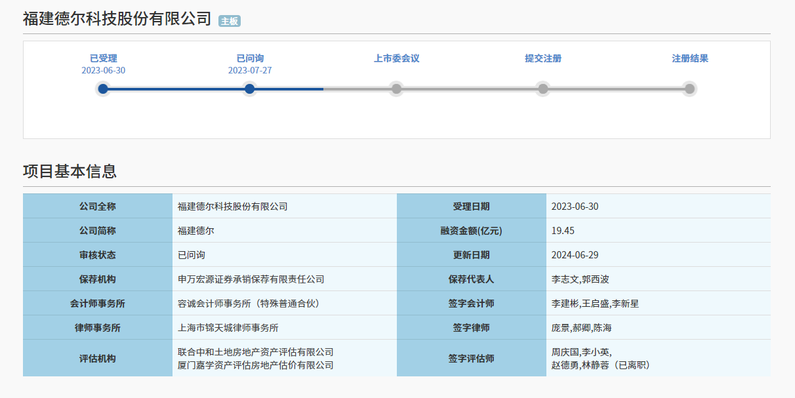Click the 提交注册 stage label
Screen dimensions: 795x398
coord(542,58)
